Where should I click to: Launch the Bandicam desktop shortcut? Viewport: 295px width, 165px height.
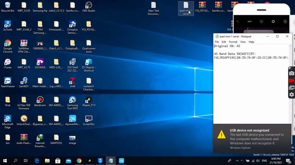click(x=40, y=101)
